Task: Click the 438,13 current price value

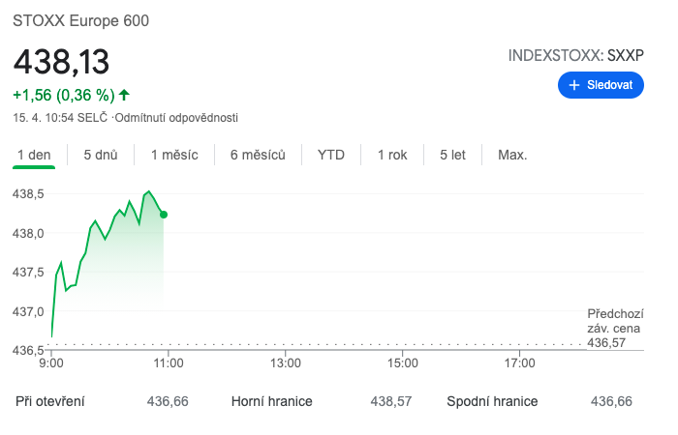Action: [61, 63]
